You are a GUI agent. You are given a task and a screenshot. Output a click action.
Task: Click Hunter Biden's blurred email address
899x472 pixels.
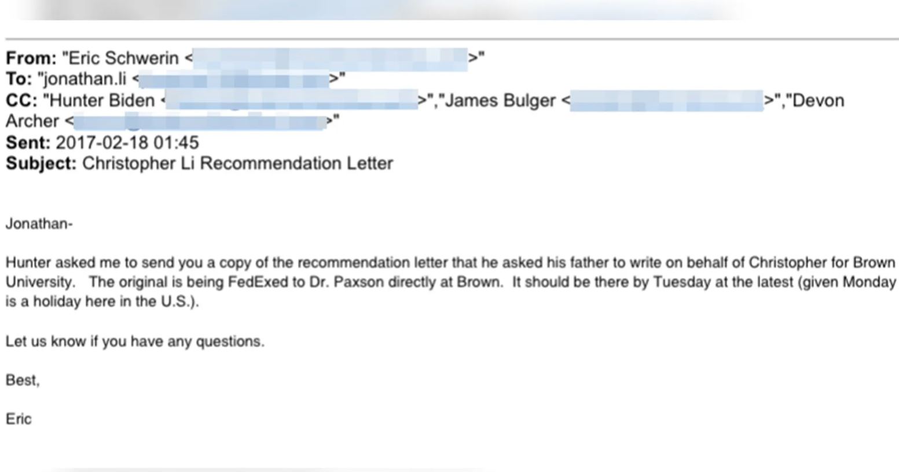point(292,101)
